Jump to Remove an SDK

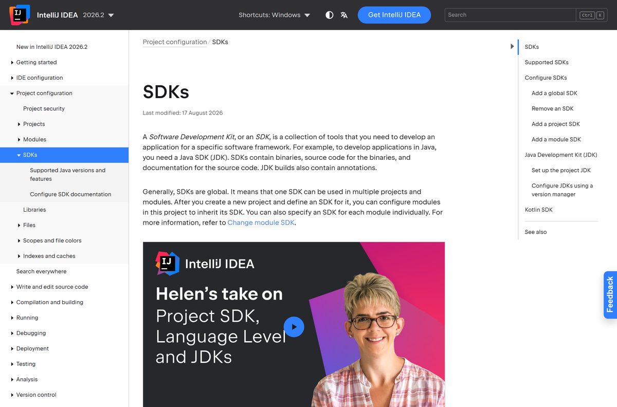click(x=552, y=108)
